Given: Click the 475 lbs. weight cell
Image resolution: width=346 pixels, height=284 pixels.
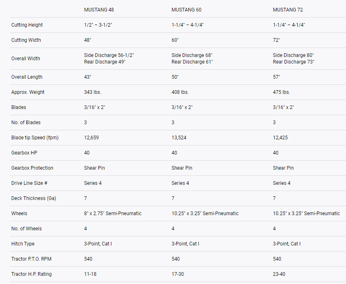Looking at the screenshot, I should tap(282, 92).
